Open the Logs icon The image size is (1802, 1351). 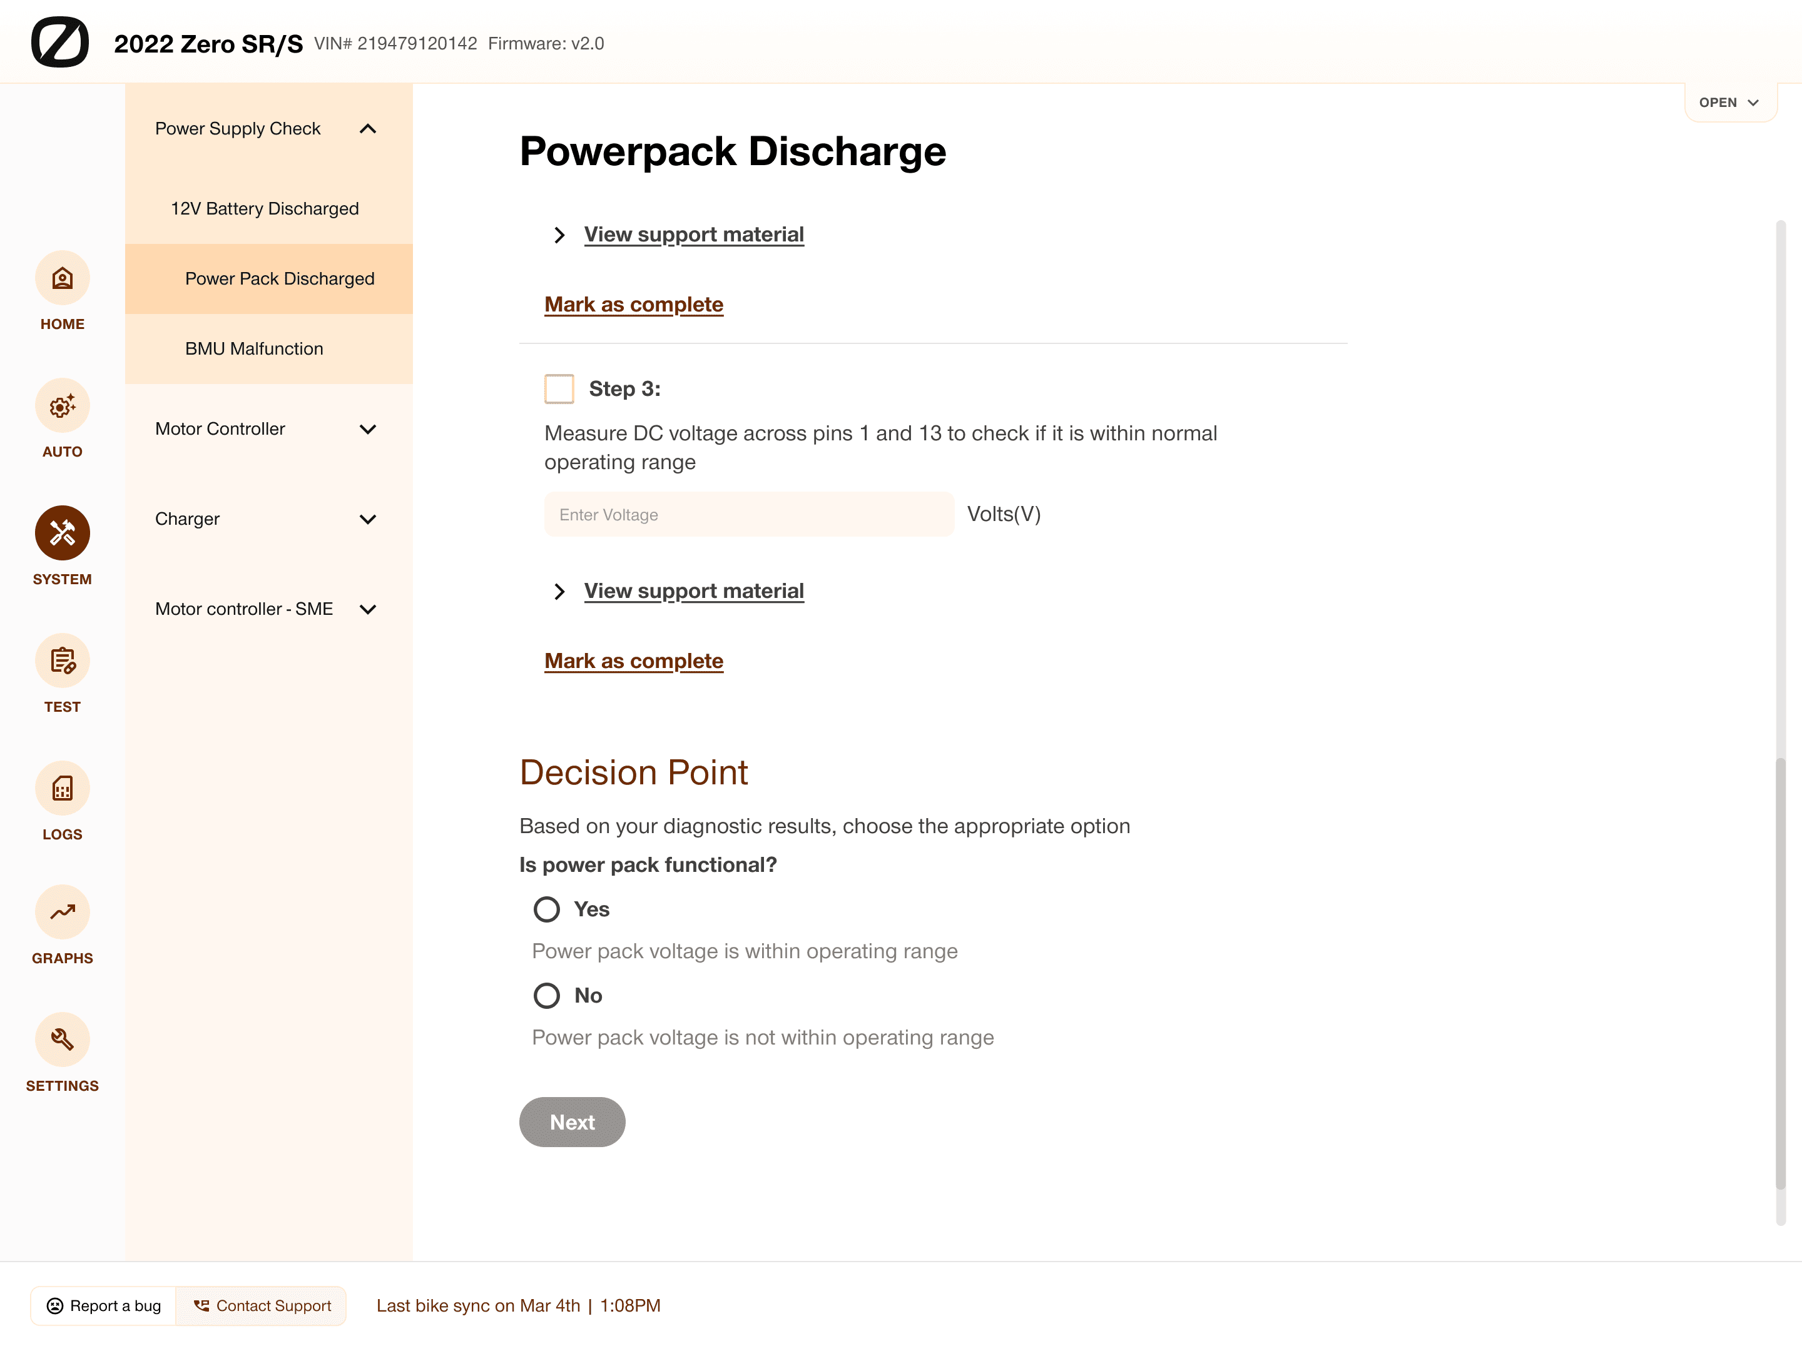[x=62, y=788]
